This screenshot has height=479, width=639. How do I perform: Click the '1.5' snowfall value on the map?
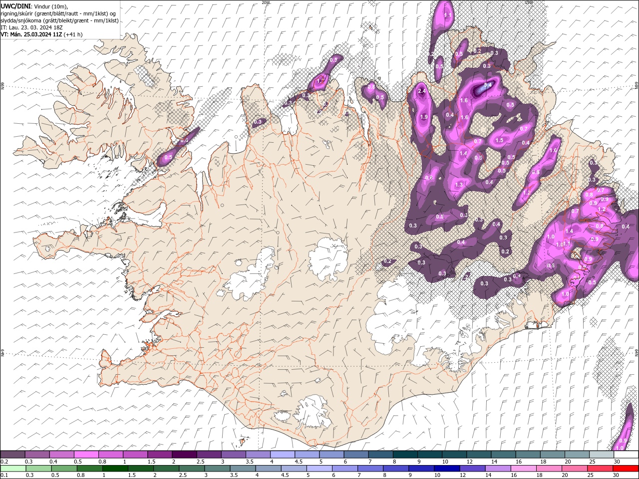(499, 141)
